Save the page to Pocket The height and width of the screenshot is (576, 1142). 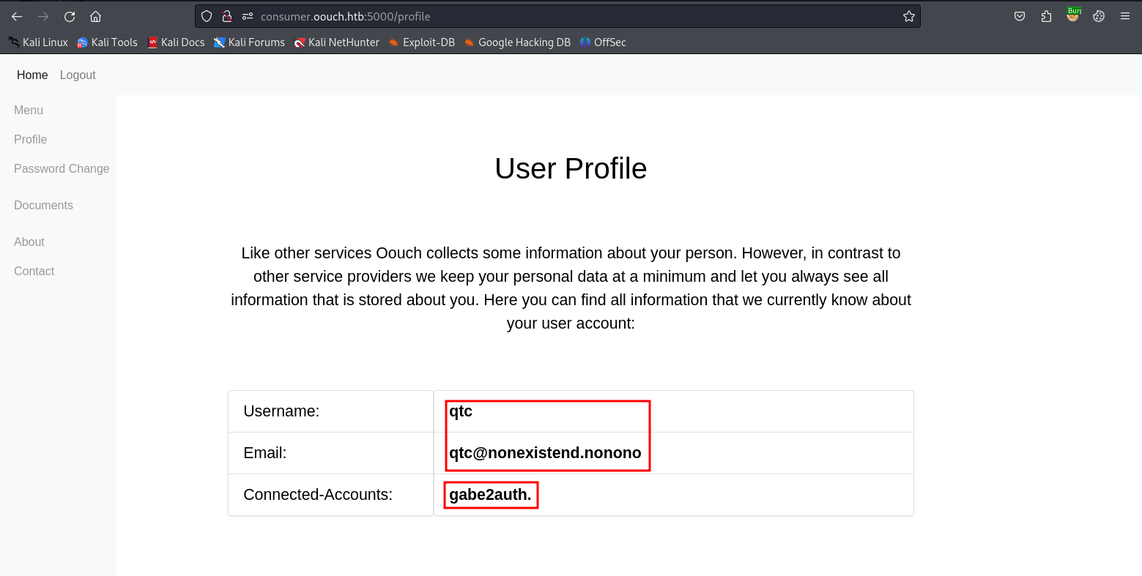point(1019,16)
